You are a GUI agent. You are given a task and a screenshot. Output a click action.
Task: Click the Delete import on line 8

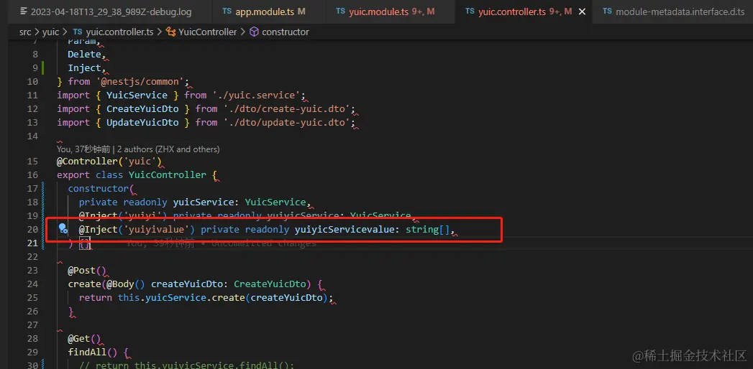(x=84, y=54)
